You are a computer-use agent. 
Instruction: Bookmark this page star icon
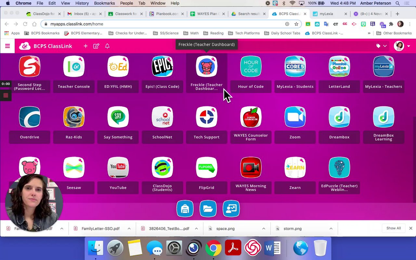296,24
